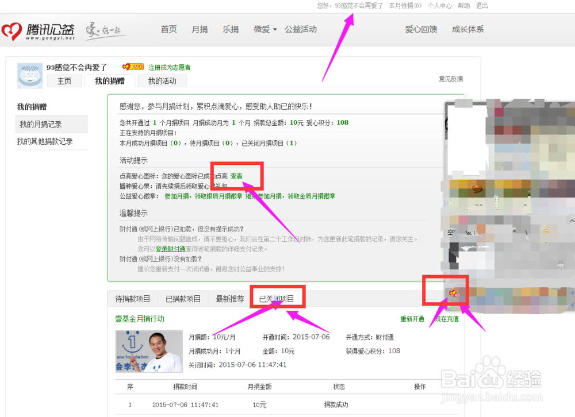Click the 爱·在一起 slogan logo

coord(103,29)
